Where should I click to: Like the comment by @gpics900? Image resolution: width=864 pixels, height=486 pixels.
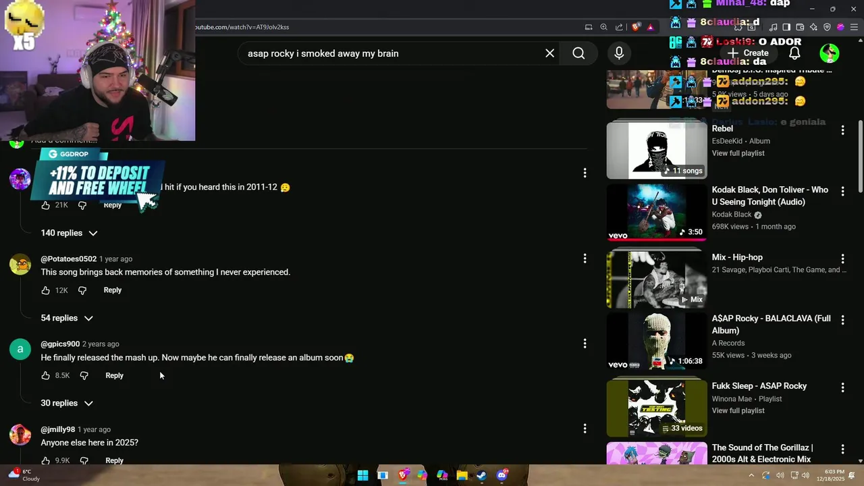[45, 375]
